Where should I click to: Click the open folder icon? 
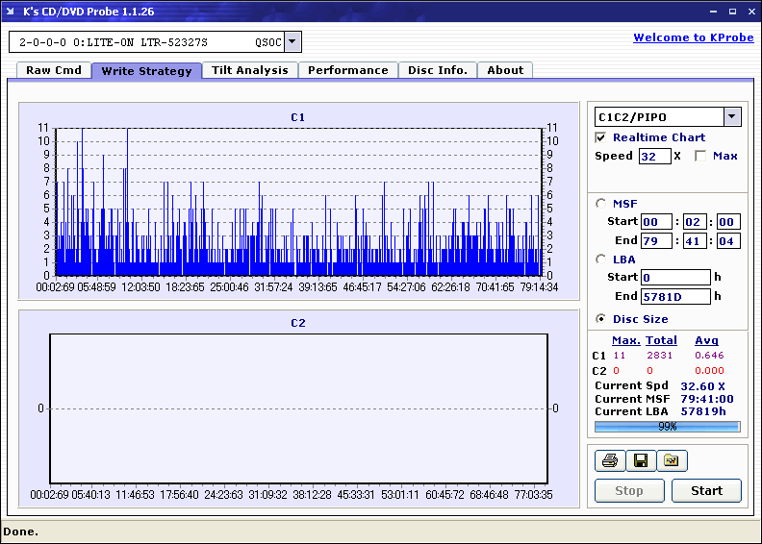coord(672,461)
